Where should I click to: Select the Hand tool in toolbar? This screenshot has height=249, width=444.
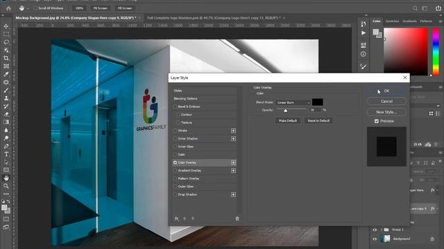[6, 178]
